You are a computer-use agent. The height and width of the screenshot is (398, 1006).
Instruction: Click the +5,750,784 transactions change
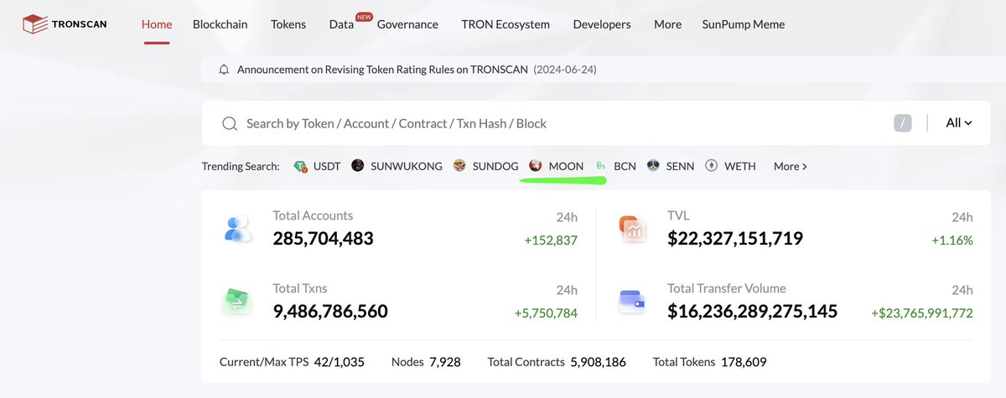[546, 313]
